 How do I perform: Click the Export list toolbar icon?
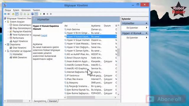tap(28, 14)
